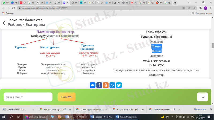This screenshot has width=214, height=120.
Task: Switch to the tab labeled Ba
Action: (83, 3)
